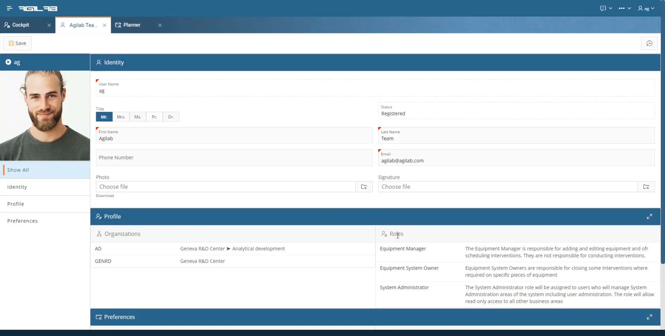The image size is (665, 336).
Task: Click the Download link under Photo
Action: tap(104, 196)
